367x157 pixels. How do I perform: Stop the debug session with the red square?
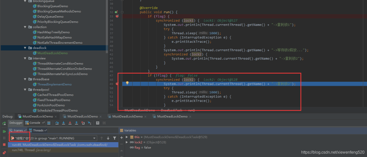point(4,144)
